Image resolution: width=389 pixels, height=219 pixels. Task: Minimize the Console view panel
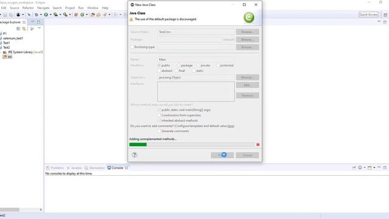[x=379, y=167]
